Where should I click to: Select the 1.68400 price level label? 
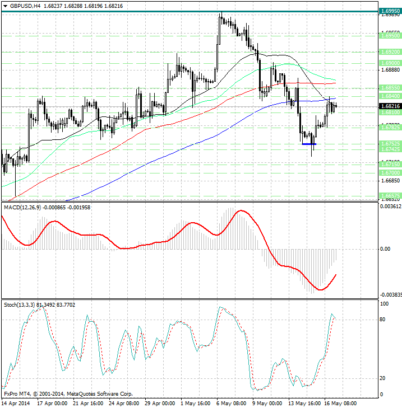click(390, 96)
